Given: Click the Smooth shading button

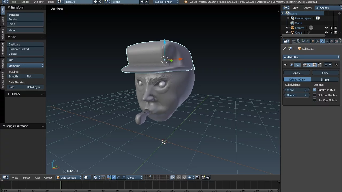Looking at the screenshot, I should pyautogui.click(x=16, y=77).
